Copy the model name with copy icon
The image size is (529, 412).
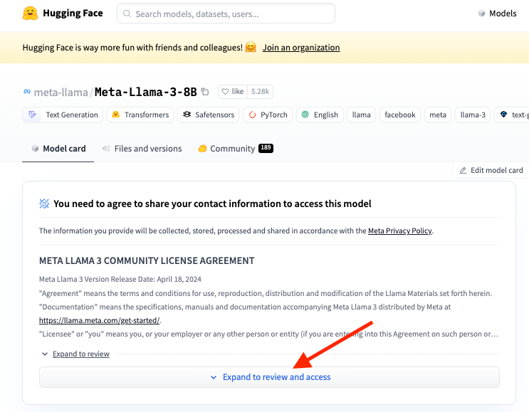(205, 92)
